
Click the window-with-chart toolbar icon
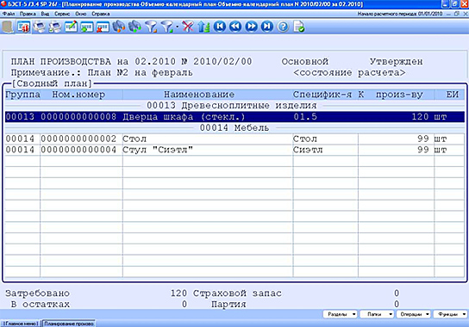tap(23, 27)
